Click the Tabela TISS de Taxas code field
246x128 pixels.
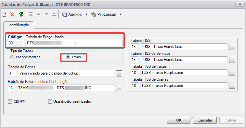click(x=135, y=73)
